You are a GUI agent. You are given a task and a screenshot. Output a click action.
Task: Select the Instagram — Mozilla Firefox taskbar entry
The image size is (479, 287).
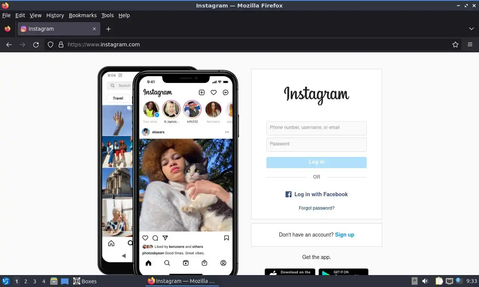click(x=182, y=281)
